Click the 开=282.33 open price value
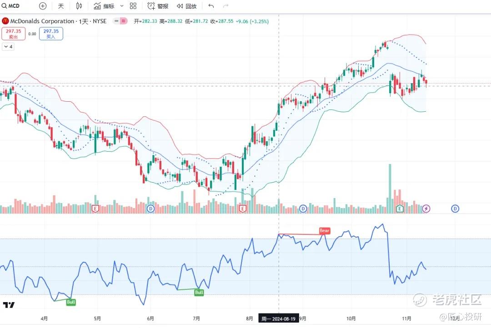 (145, 21)
